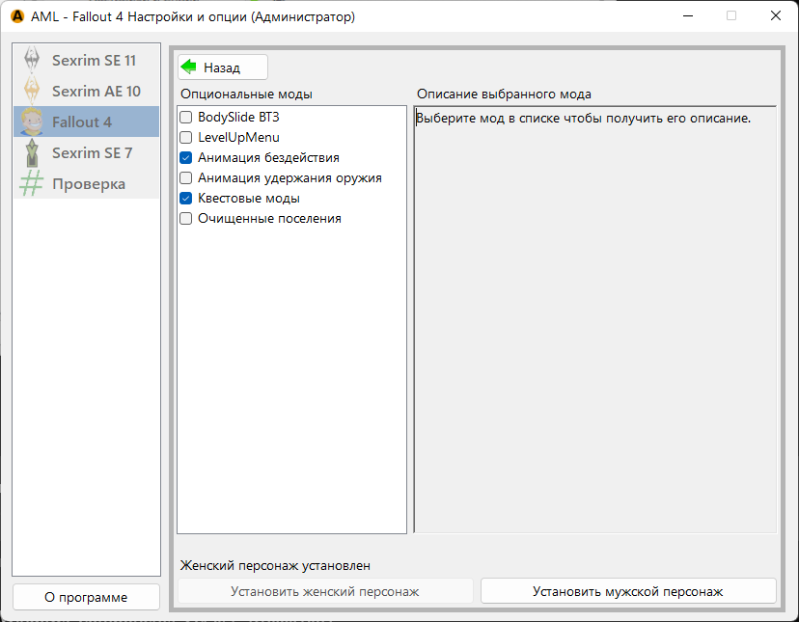
Task: Check the Очищенные поселения option
Action: coord(186,218)
